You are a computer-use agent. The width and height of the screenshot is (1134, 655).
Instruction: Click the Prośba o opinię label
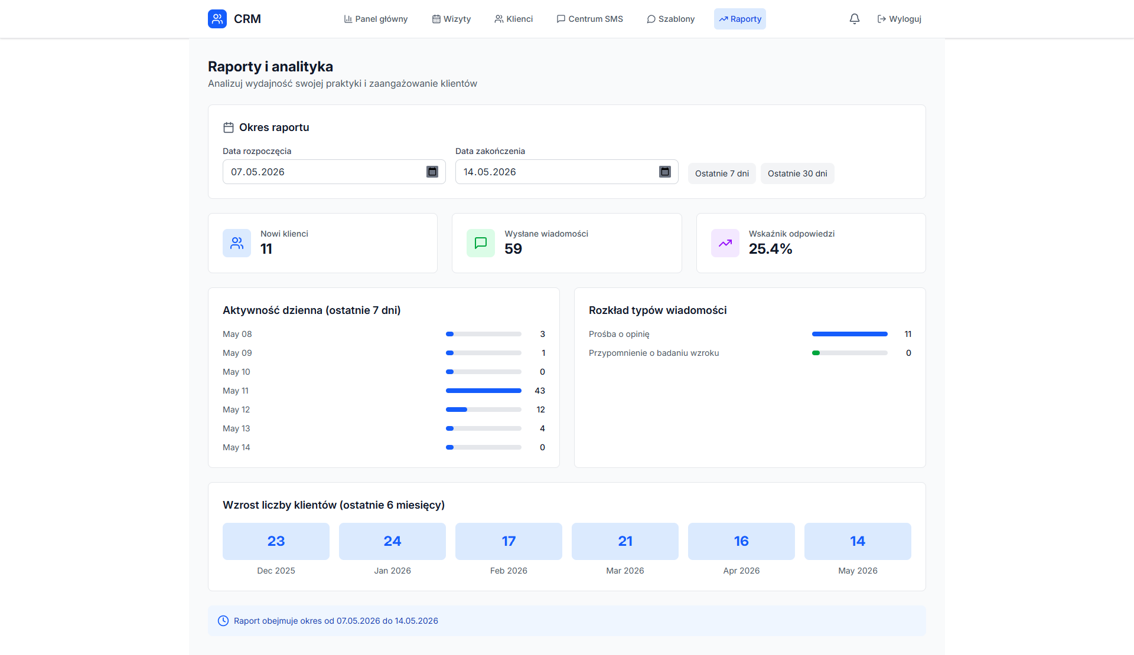click(619, 334)
